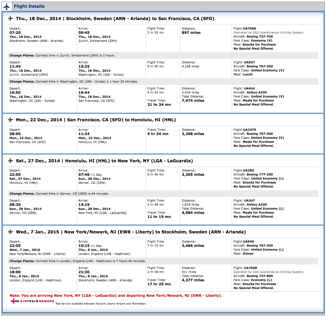
Task: Click arrival time 21:30 in Stockholm
Action: [84, 272]
